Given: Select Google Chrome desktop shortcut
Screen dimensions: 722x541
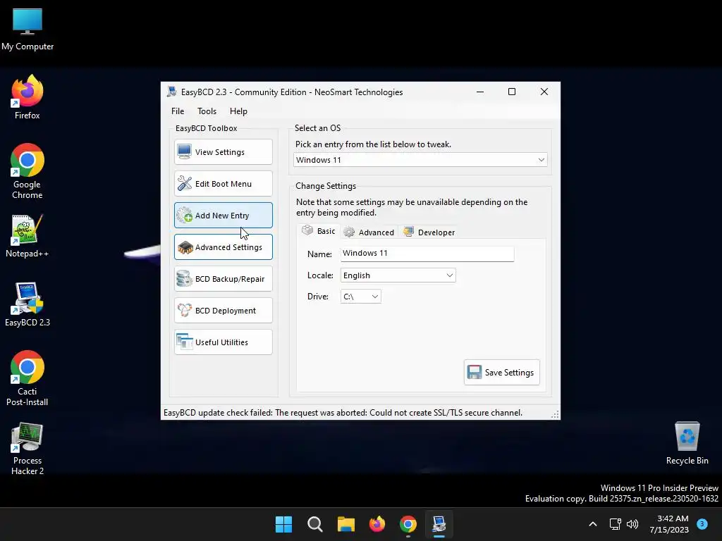Looking at the screenshot, I should pyautogui.click(x=27, y=171).
